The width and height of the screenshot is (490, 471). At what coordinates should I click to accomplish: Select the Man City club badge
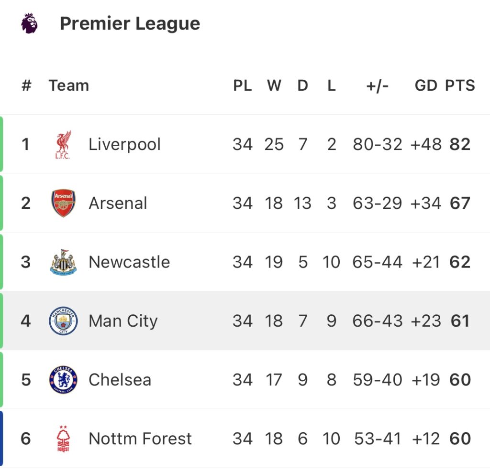click(63, 321)
